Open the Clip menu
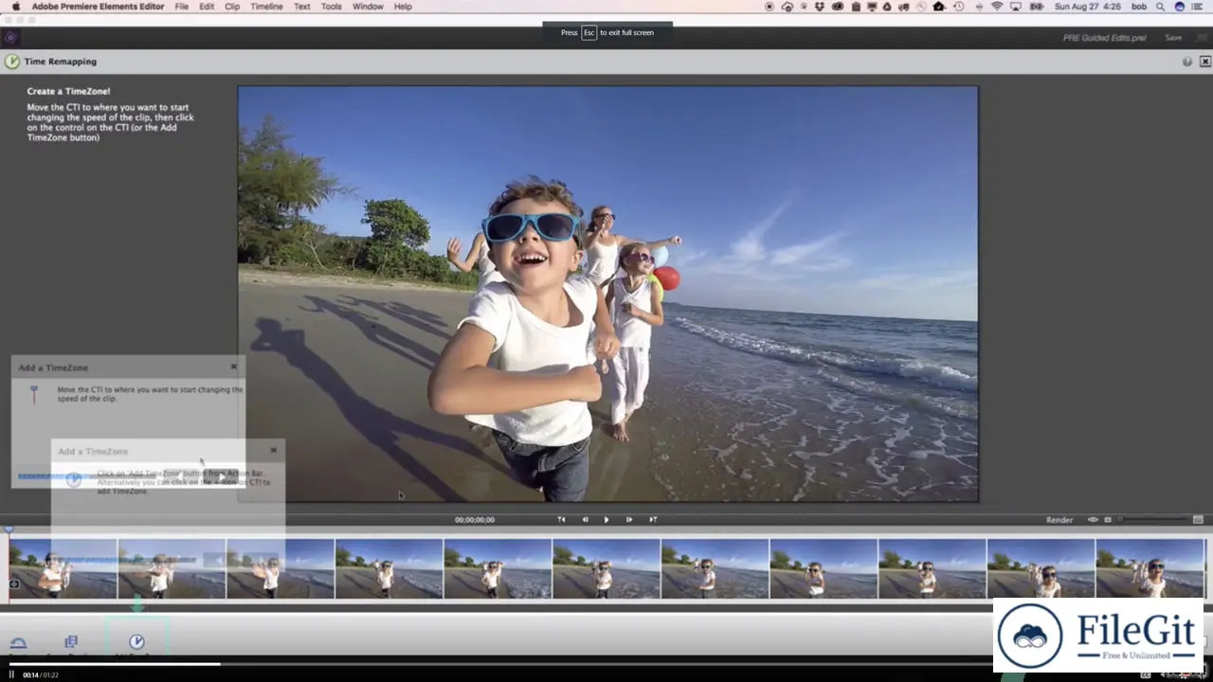Viewport: 1213px width, 682px height. (x=232, y=7)
